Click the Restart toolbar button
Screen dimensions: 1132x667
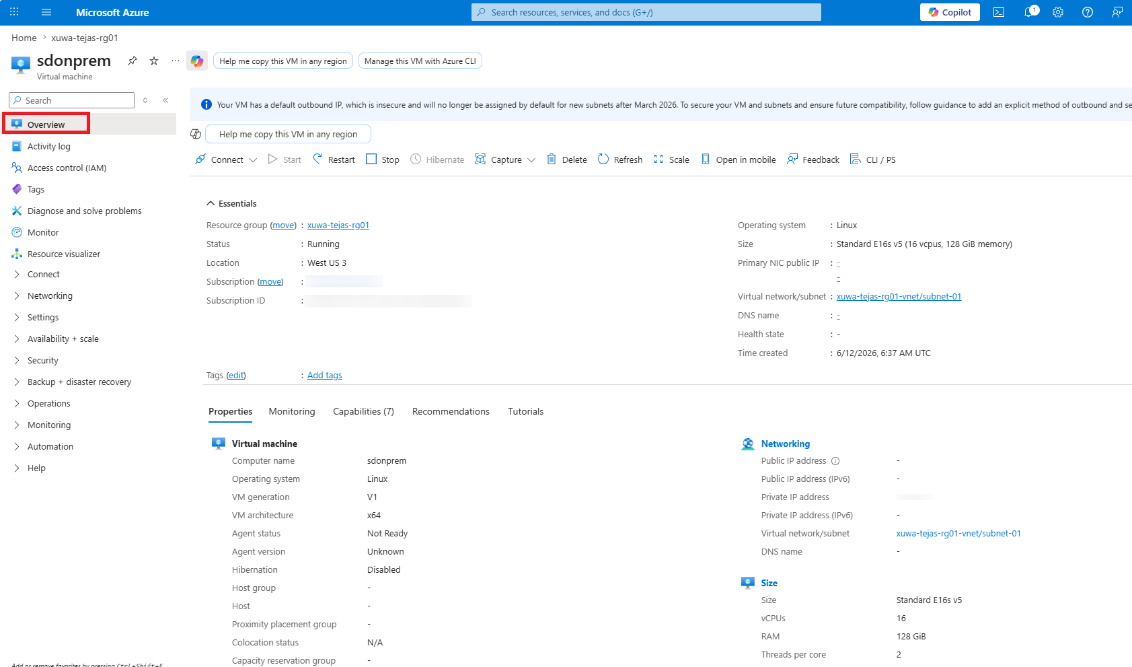tap(334, 160)
